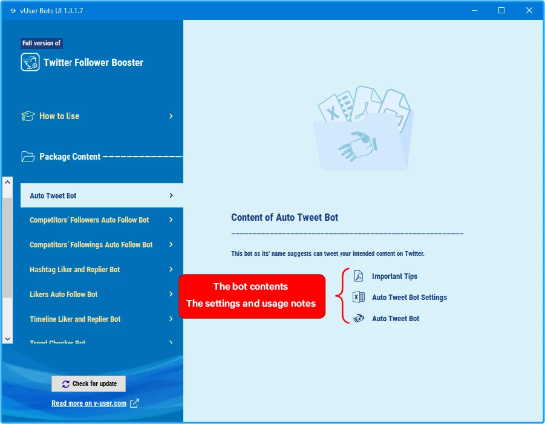Expand Timeline Liker and Replier Bot chevron
Screen dimensions: 545x424
click(x=171, y=319)
